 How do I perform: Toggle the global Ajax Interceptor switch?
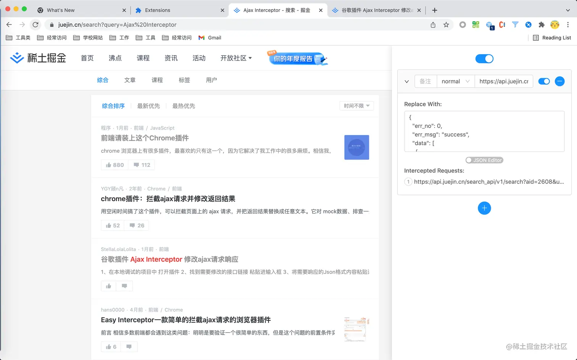(484, 59)
